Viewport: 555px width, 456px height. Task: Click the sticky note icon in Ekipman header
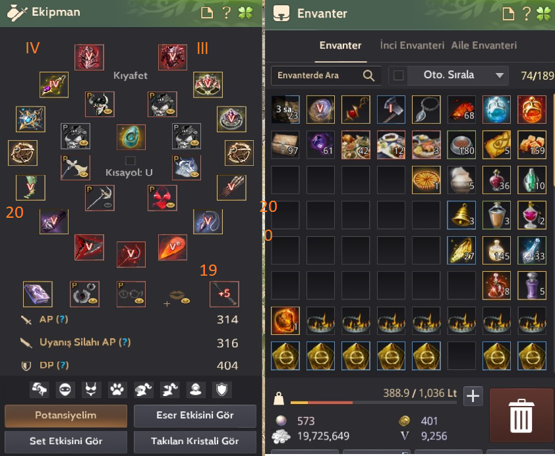[207, 13]
